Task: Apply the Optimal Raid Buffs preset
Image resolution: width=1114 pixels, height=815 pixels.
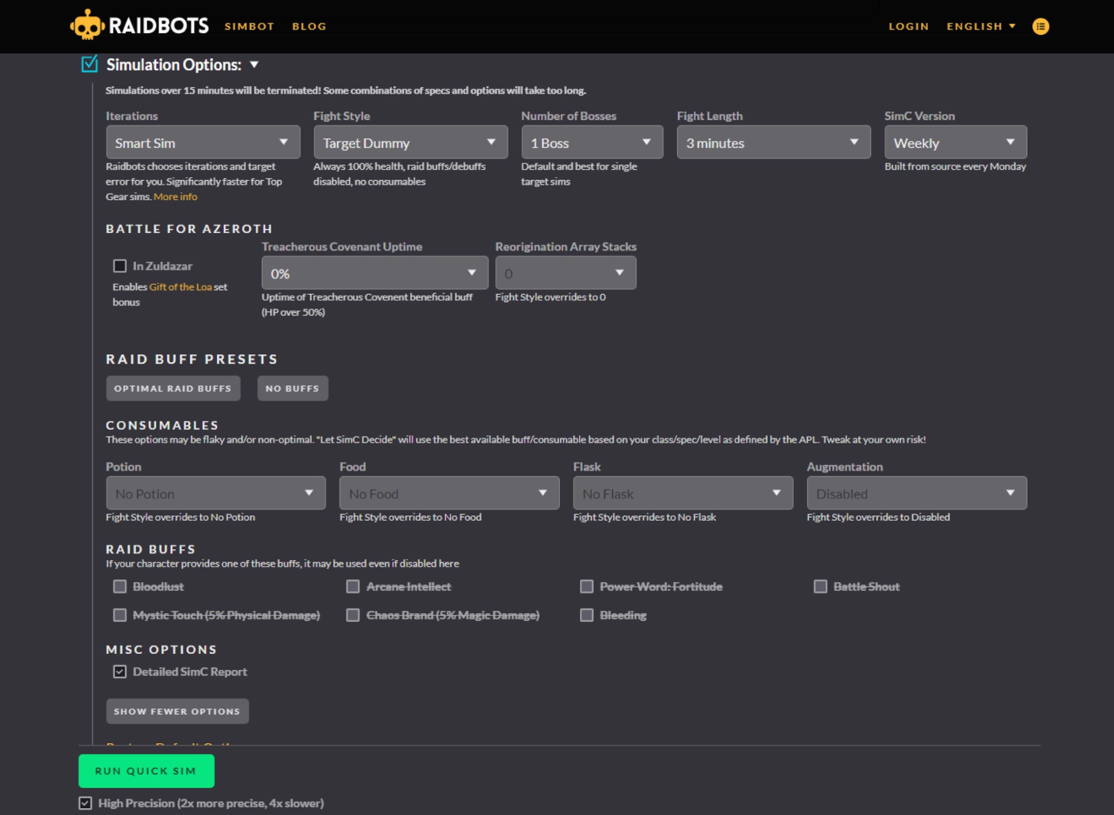Action: pos(173,388)
